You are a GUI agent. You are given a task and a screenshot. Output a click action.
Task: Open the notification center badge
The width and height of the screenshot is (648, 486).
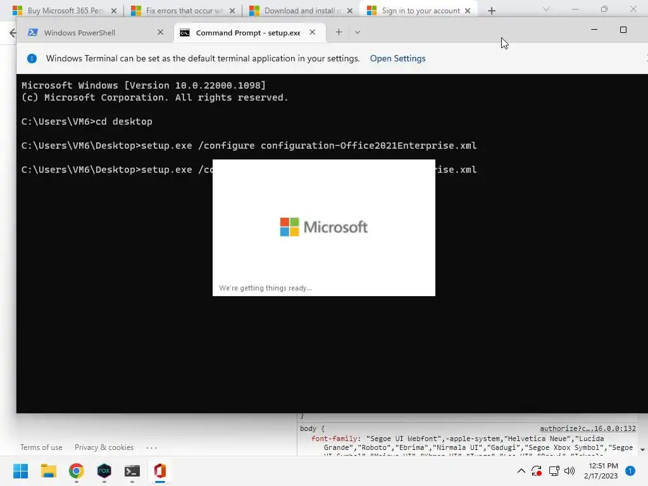pos(630,470)
